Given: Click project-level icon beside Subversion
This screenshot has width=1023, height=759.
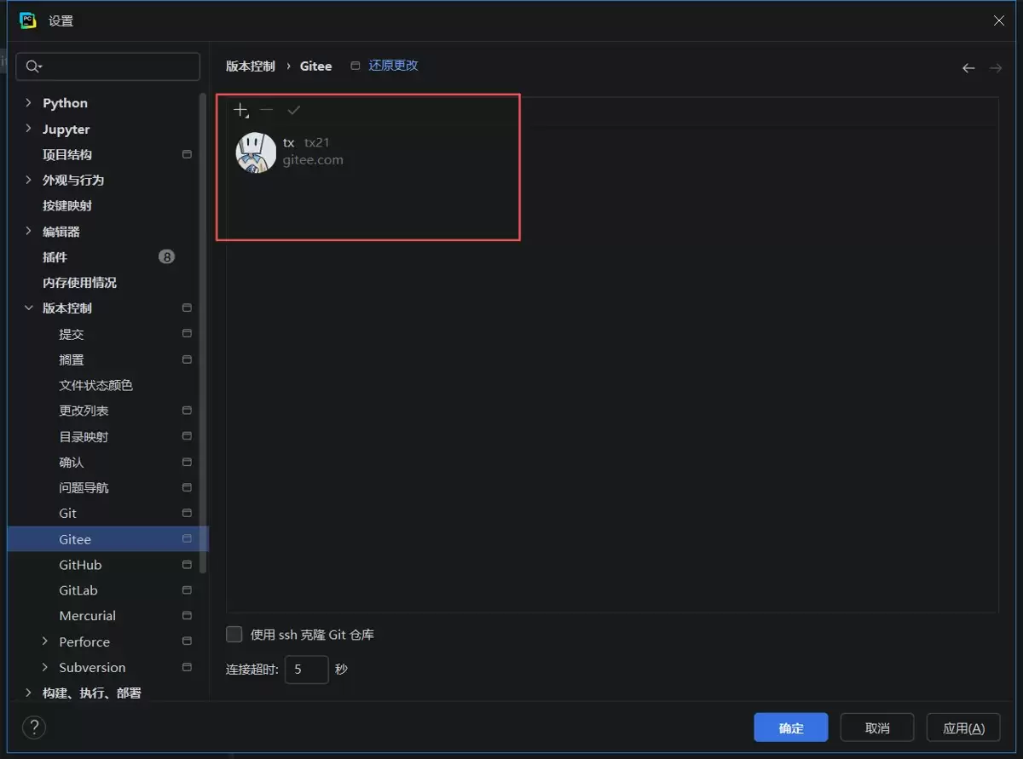Looking at the screenshot, I should (187, 667).
